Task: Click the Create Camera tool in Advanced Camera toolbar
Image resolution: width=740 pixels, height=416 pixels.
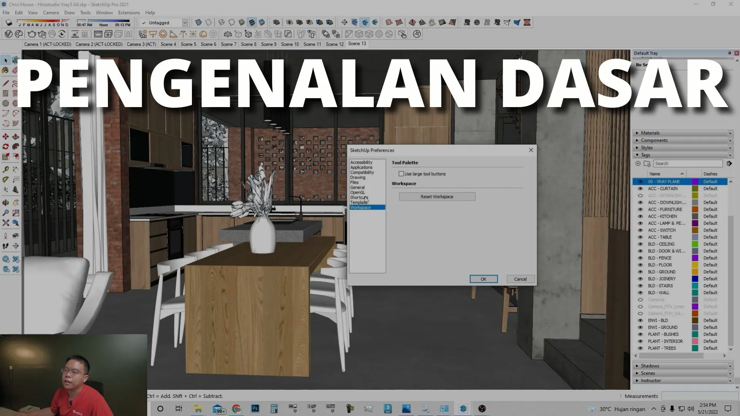Action: click(x=467, y=22)
